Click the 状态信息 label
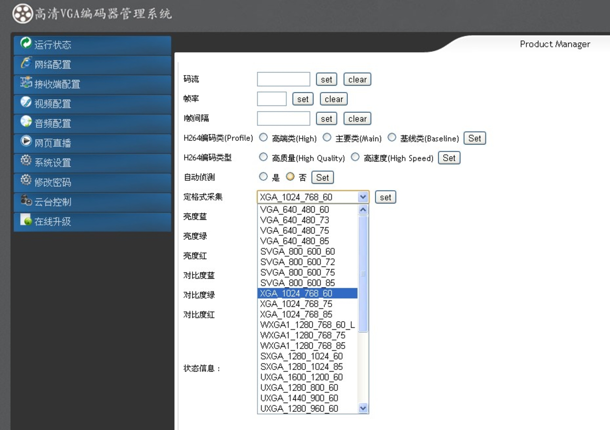610x430 pixels. (202, 368)
